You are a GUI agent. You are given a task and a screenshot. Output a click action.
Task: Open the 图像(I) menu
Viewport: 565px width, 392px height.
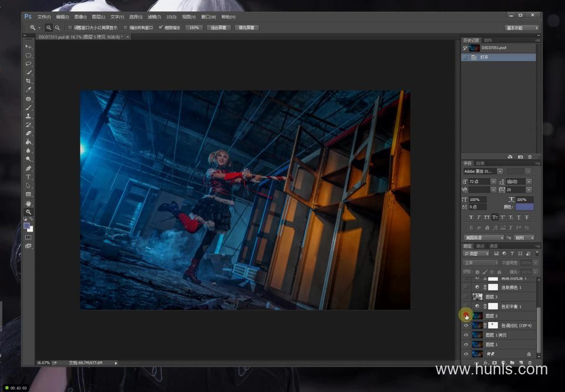click(x=81, y=17)
